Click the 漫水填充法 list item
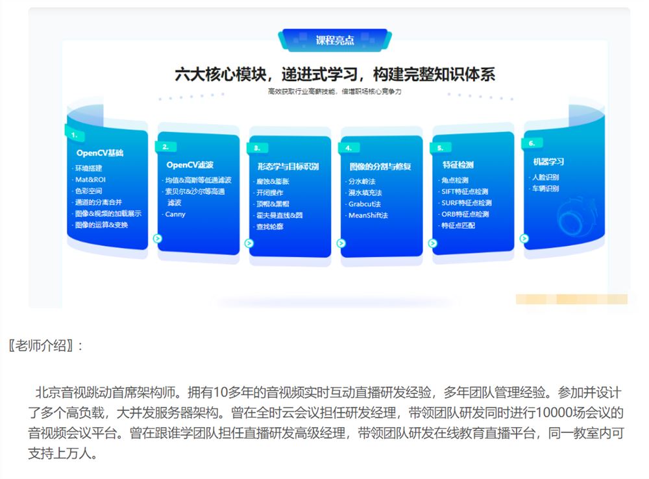Viewport: 649px width, 479px height. coord(365,193)
